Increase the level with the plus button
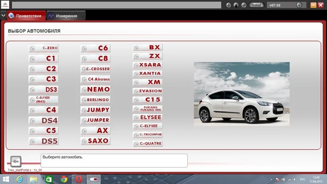The height and width of the screenshot is (184, 327). pos(261,5)
